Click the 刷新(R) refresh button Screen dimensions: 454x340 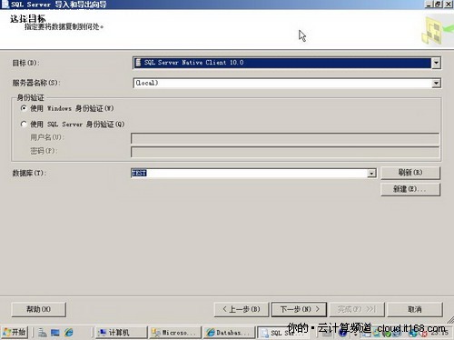point(410,173)
